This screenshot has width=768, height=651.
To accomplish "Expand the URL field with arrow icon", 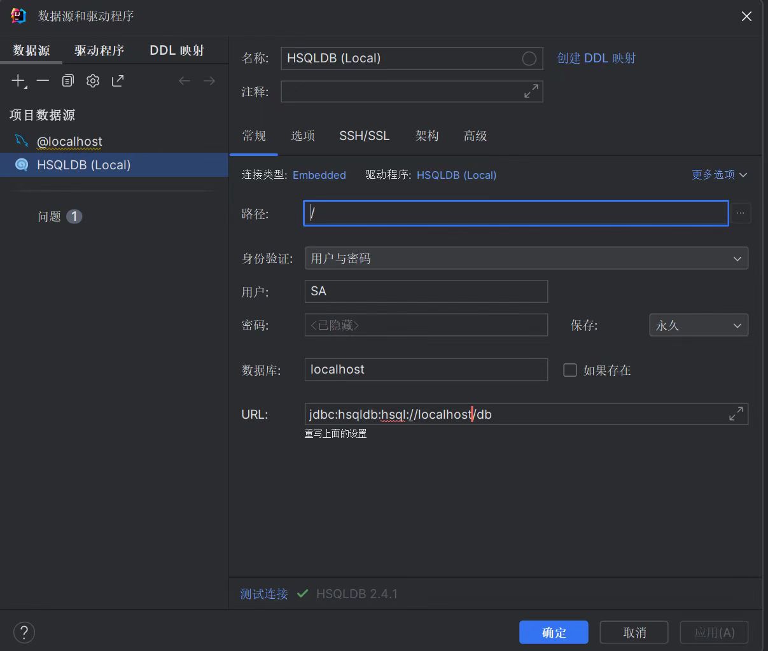I will pos(736,414).
